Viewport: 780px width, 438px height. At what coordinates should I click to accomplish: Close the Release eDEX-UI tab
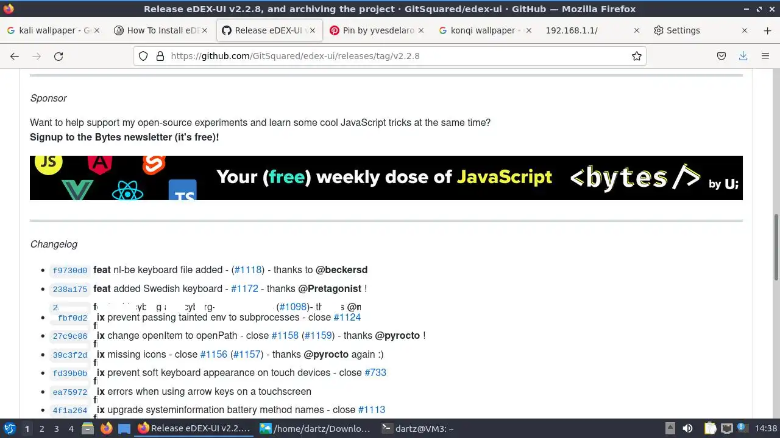coord(313,30)
